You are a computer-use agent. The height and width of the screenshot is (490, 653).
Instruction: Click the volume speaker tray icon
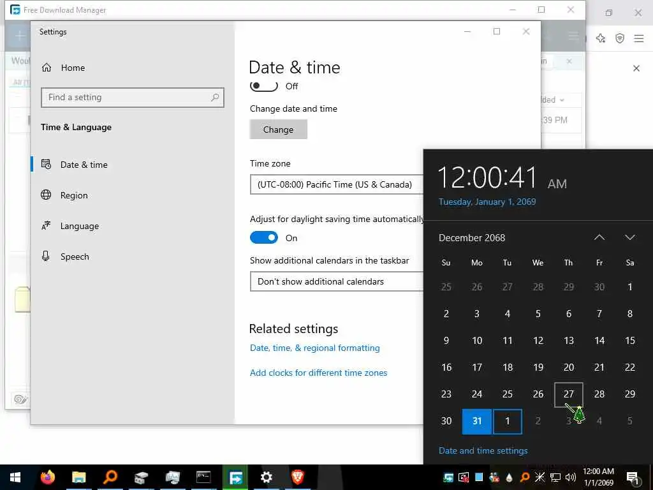[x=571, y=477]
